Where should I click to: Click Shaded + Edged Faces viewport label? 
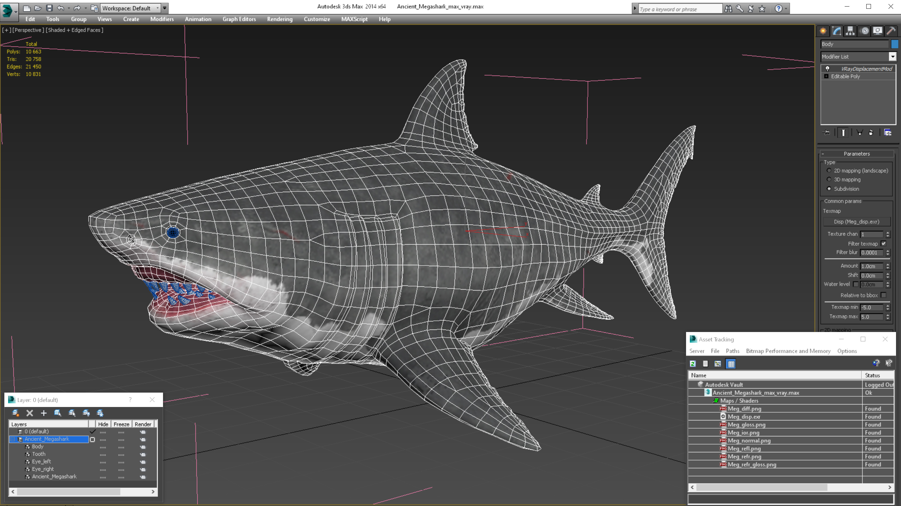pyautogui.click(x=75, y=30)
